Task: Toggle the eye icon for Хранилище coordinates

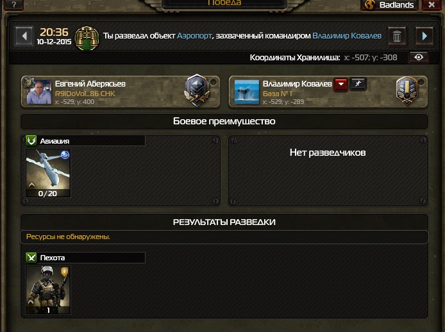Action: (x=418, y=57)
